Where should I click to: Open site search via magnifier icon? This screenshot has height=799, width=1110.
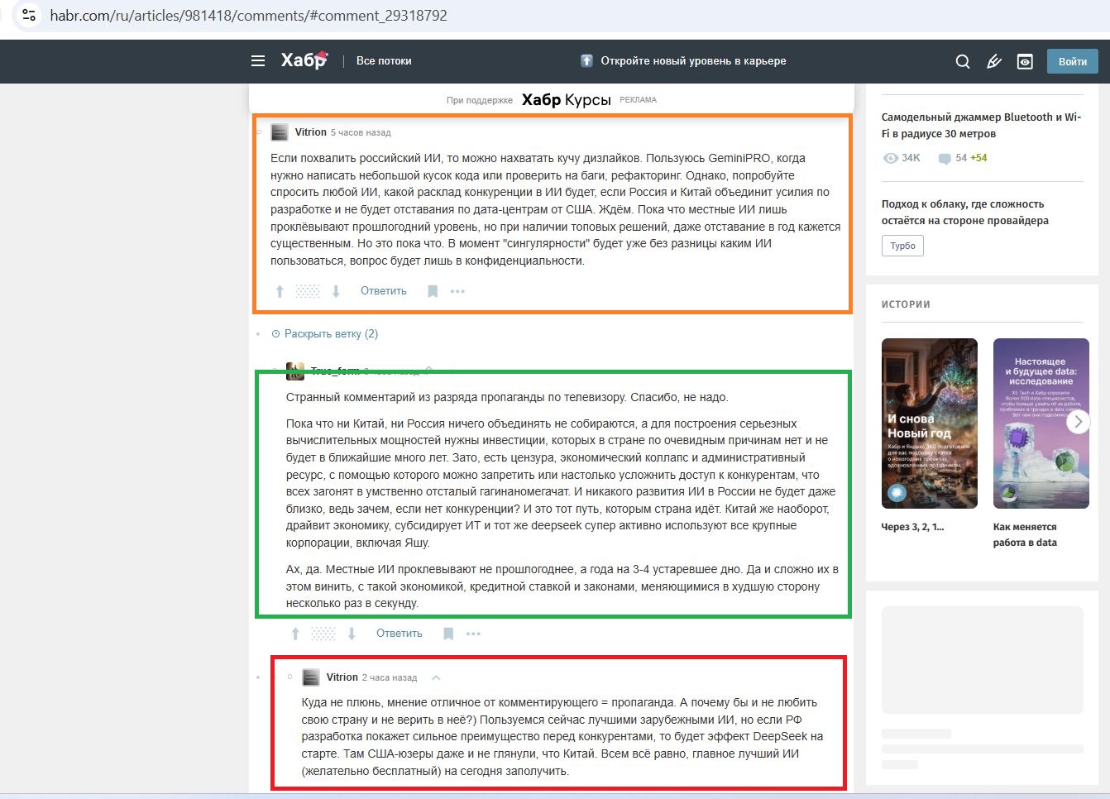point(962,61)
